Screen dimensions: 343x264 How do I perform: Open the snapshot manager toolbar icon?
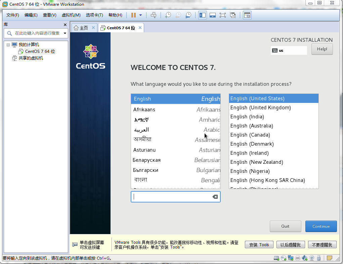tap(188, 15)
